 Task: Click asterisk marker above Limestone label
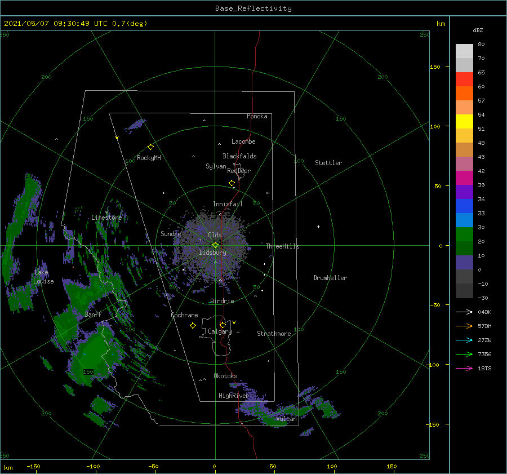pyautogui.click(x=106, y=212)
